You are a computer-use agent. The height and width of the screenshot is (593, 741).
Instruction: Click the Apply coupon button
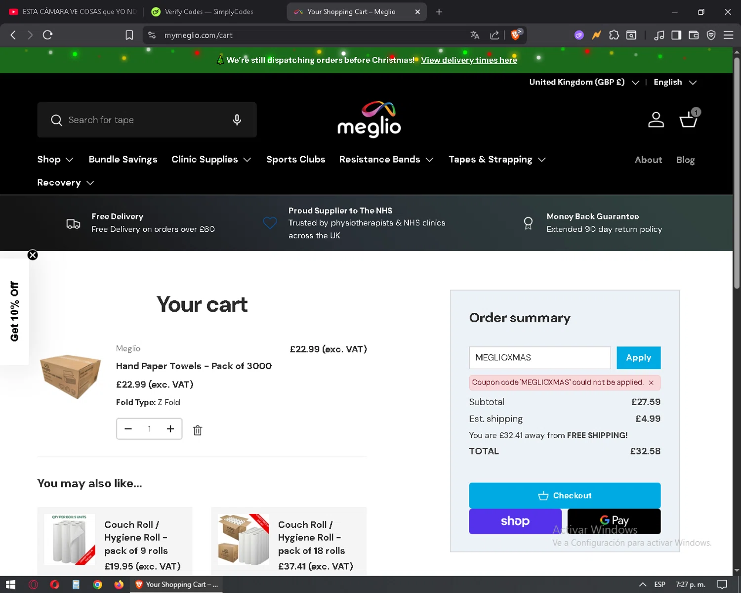pos(638,358)
